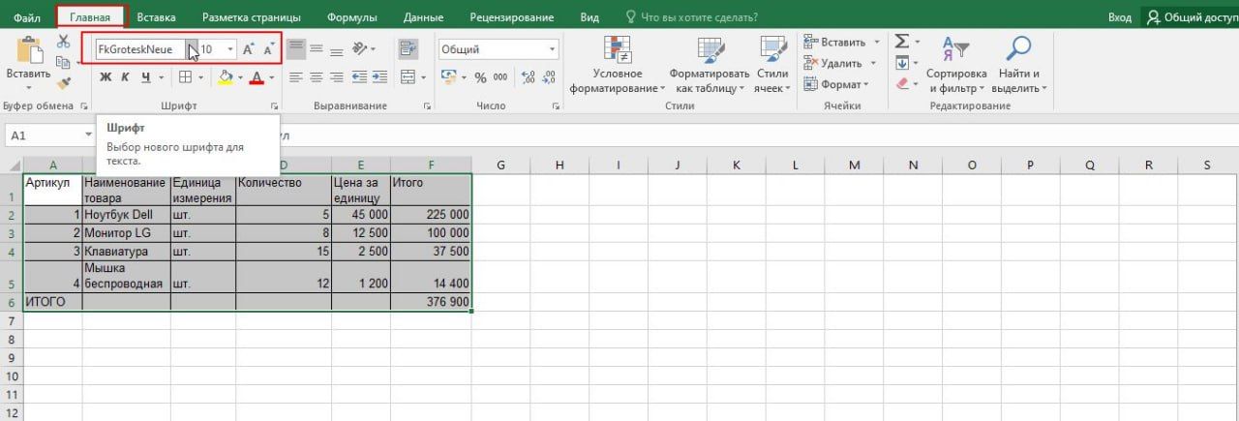Align text left

point(296,77)
